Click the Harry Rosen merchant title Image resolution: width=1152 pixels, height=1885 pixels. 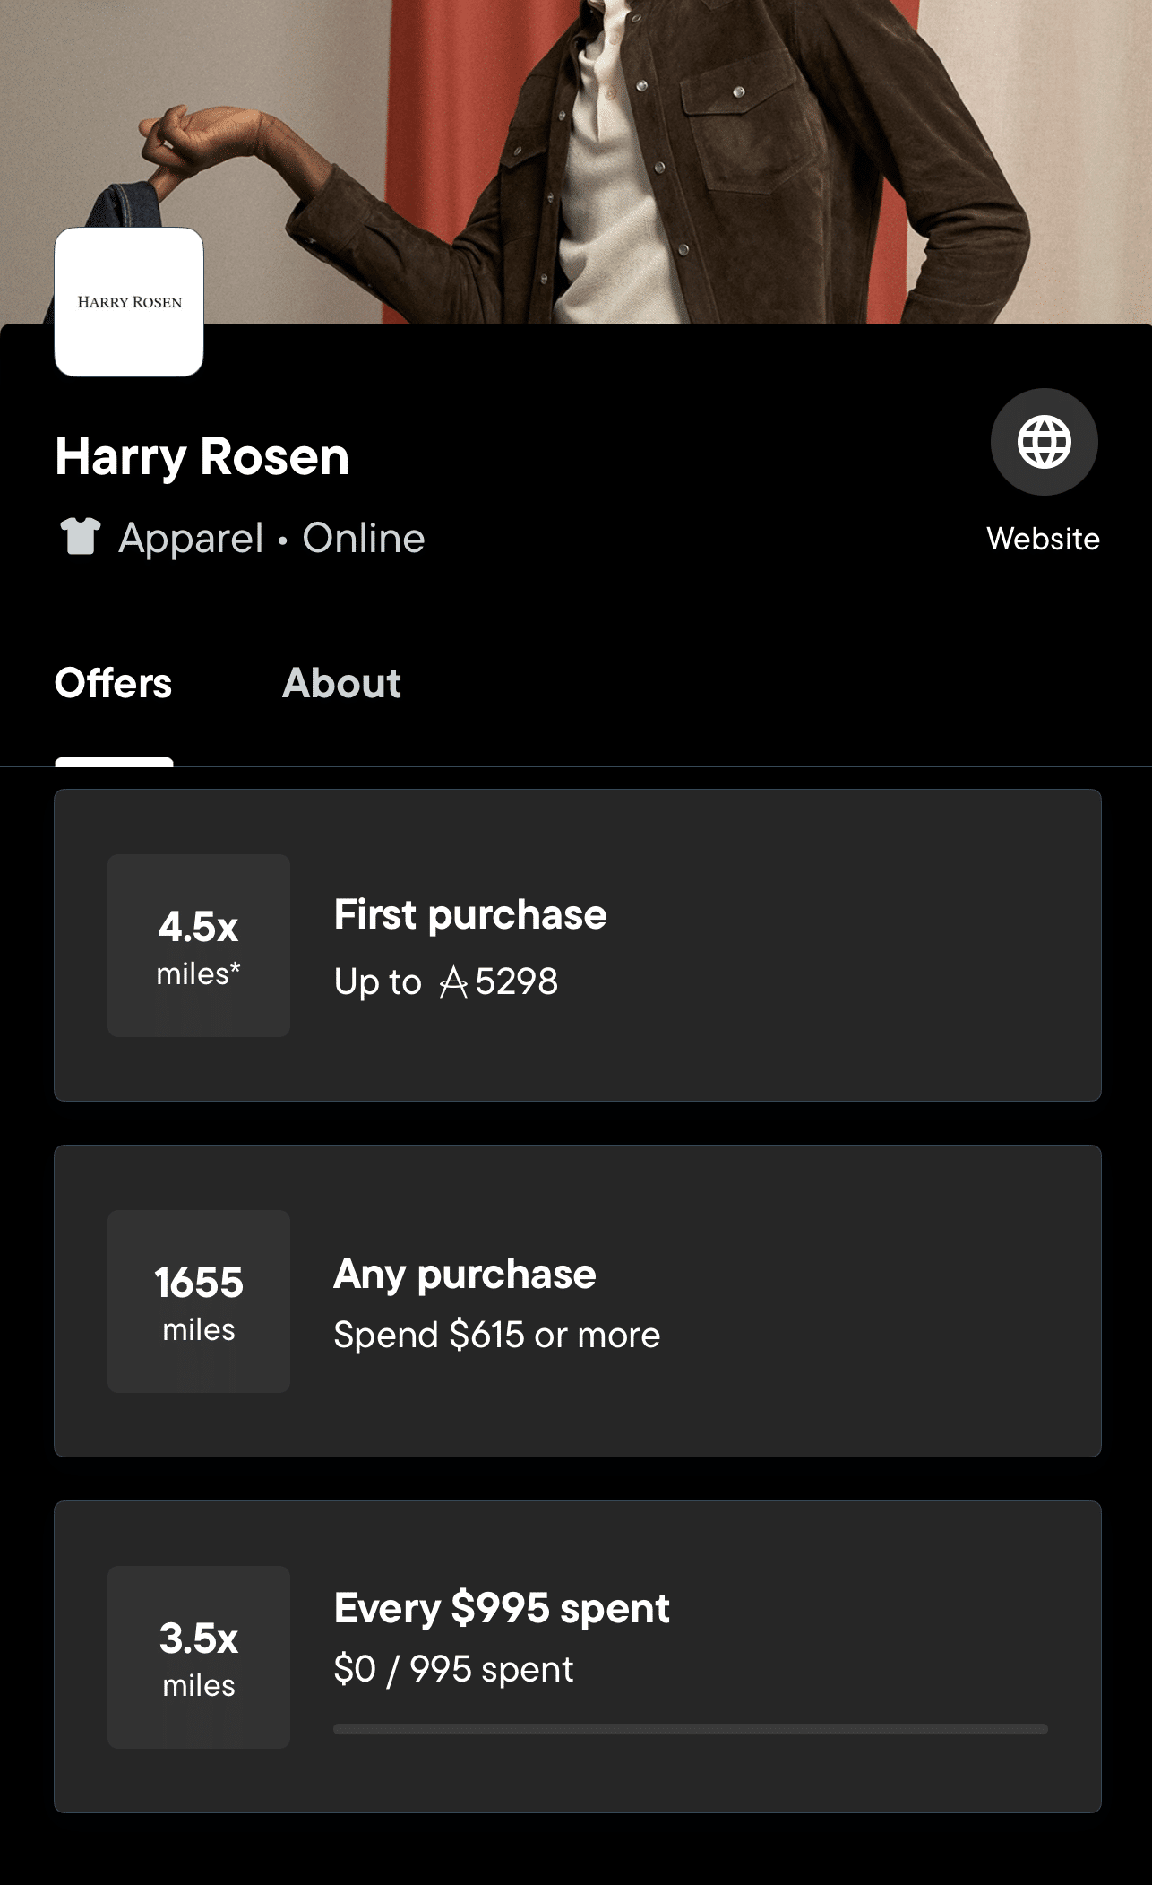click(202, 456)
